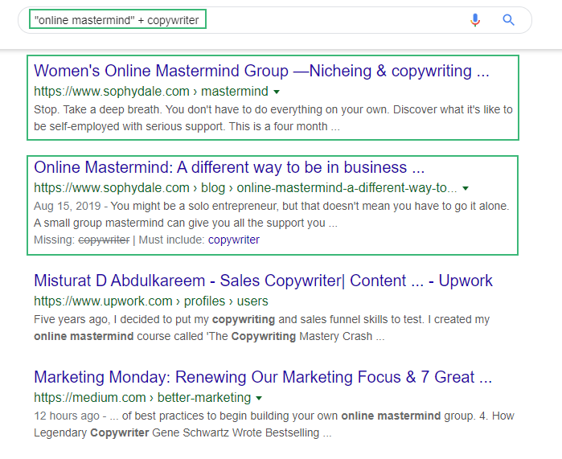Click snippet starting '12 hours ago'
The image size is (562, 459).
[x=274, y=424]
